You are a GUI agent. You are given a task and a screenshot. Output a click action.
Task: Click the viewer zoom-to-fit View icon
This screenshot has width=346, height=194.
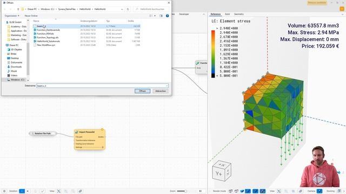[279, 191]
